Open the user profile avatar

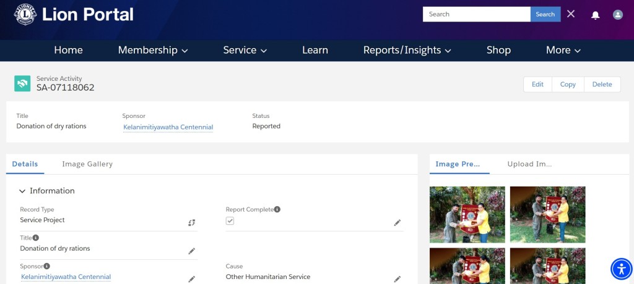click(618, 15)
